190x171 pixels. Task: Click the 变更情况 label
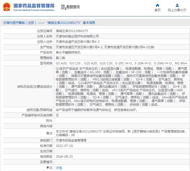pos(46,162)
